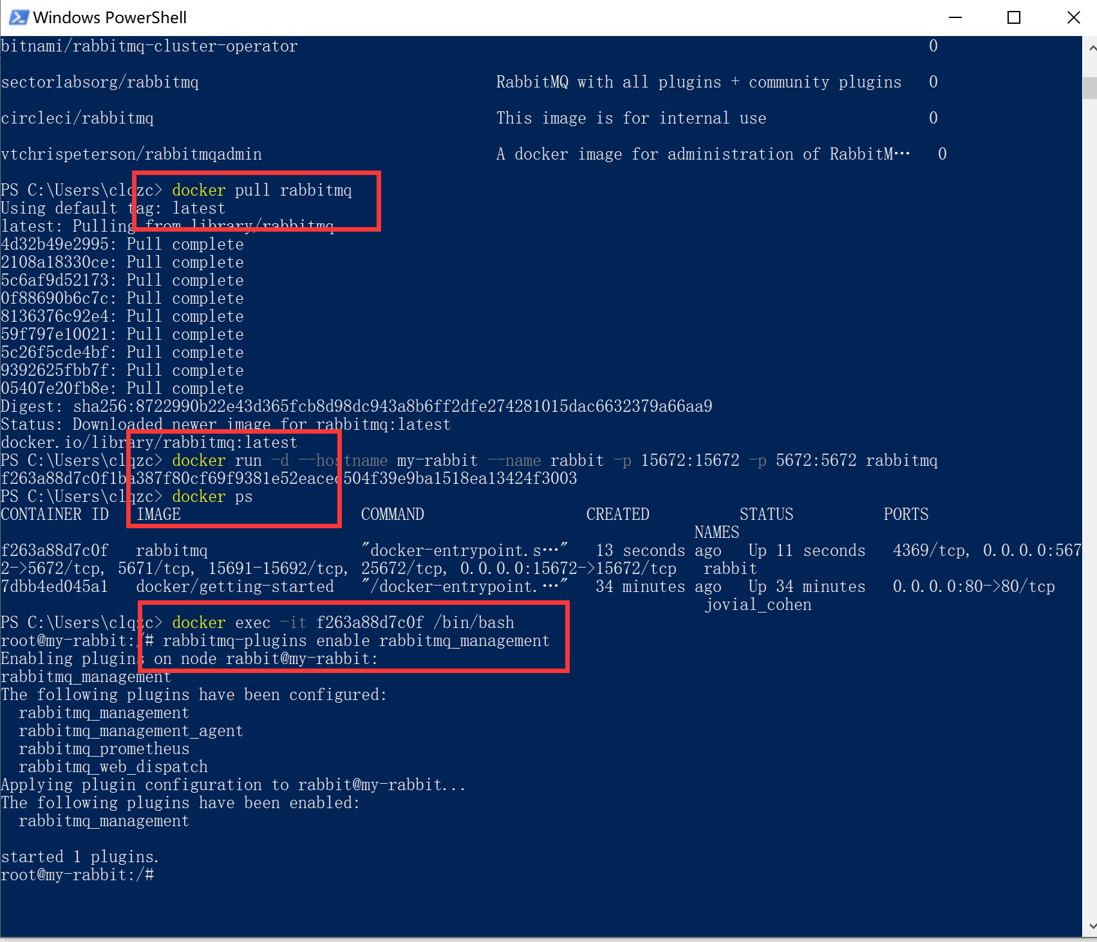The height and width of the screenshot is (942, 1097).
Task: Click 'sectorlabsorg/rabbitmq' image name
Action: coord(100,82)
